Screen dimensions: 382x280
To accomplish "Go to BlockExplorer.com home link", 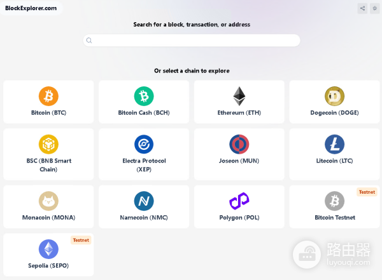I will coord(31,8).
